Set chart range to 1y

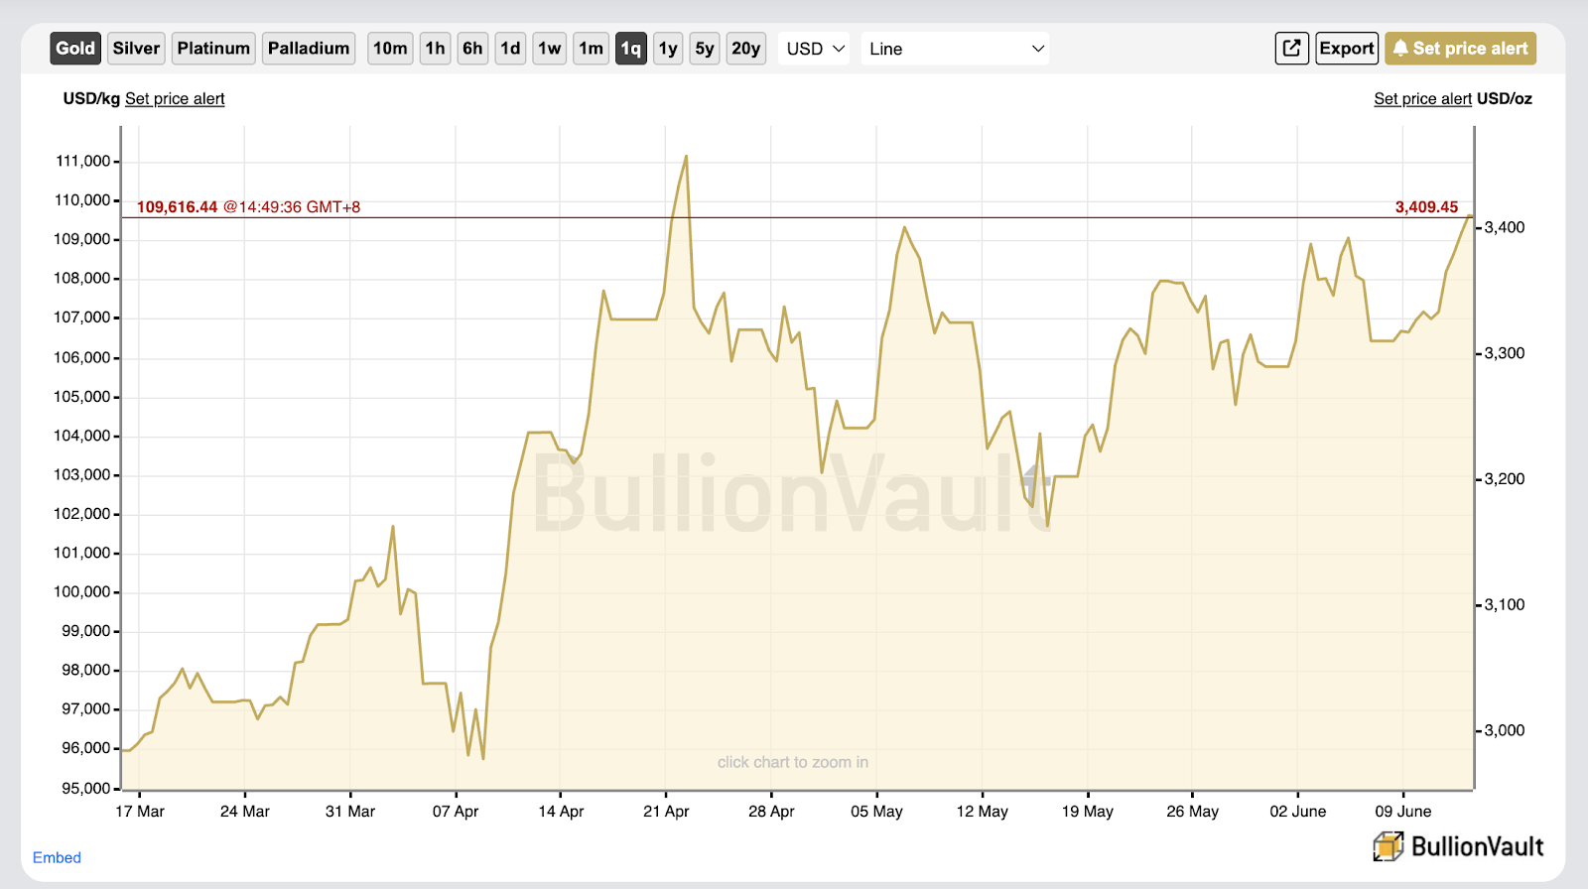tap(668, 48)
